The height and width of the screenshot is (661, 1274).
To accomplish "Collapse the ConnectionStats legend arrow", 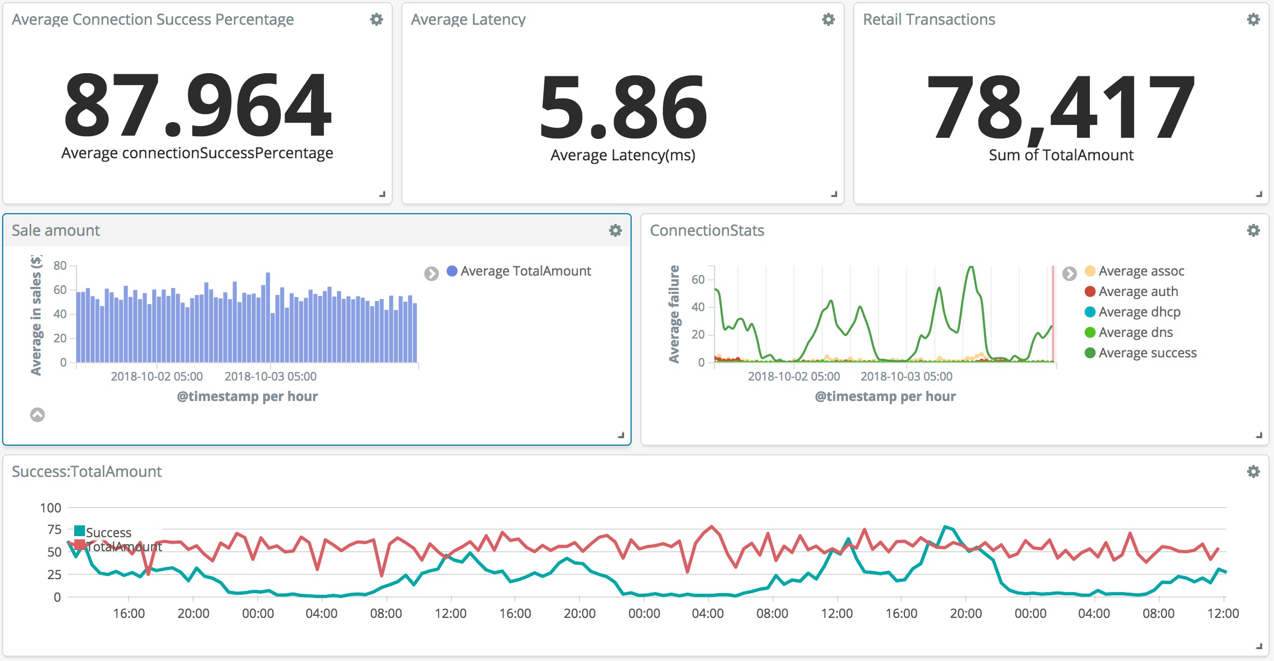I will (1070, 274).
